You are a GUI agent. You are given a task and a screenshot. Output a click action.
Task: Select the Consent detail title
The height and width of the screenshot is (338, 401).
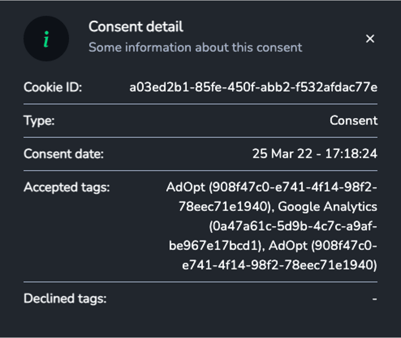coord(136,27)
